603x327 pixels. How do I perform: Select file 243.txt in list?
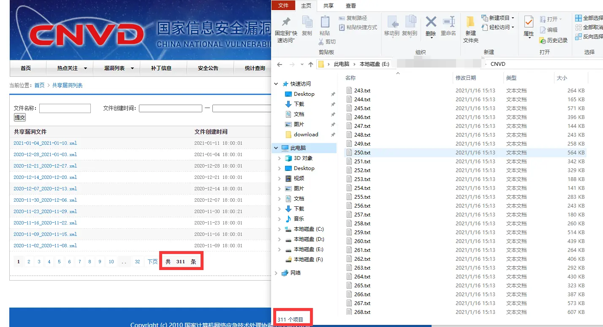point(465,91)
